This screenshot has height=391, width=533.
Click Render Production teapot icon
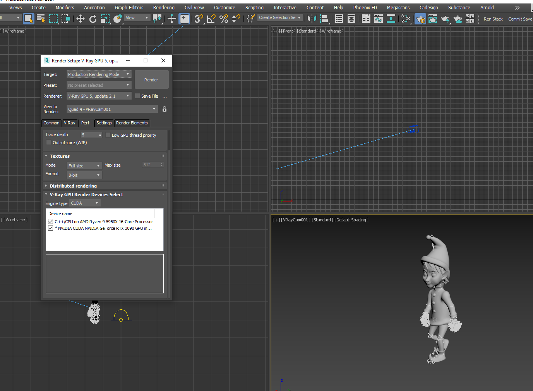(445, 19)
